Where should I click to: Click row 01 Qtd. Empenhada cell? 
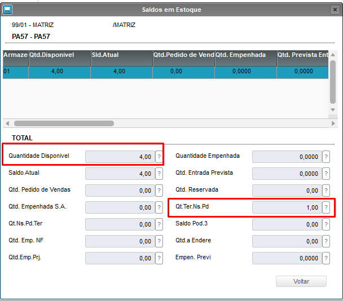point(246,72)
